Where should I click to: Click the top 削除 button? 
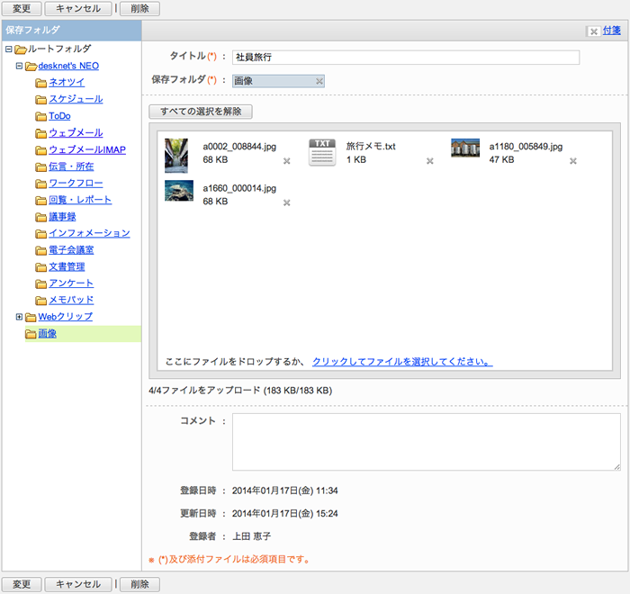pos(139,8)
